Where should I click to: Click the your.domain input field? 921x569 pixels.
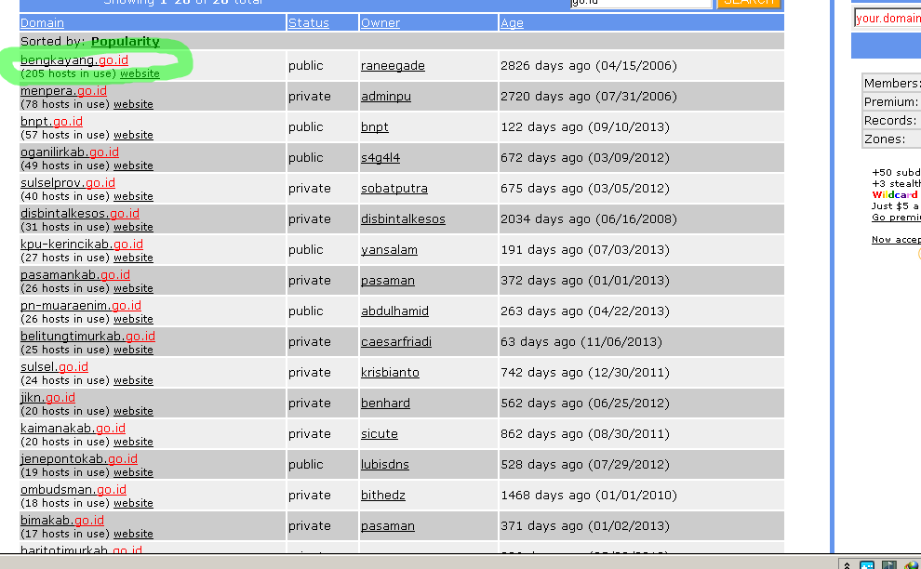(x=888, y=18)
